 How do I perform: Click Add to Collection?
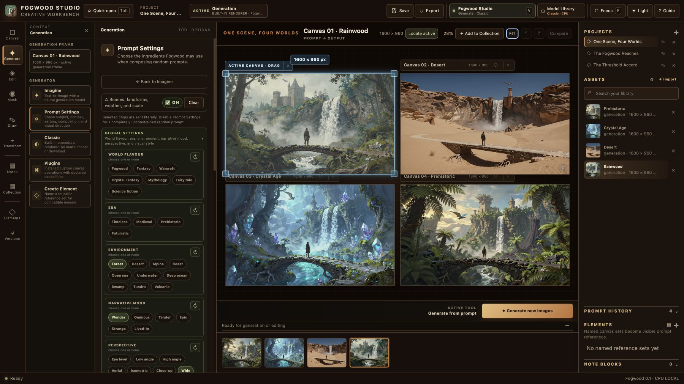coord(480,33)
